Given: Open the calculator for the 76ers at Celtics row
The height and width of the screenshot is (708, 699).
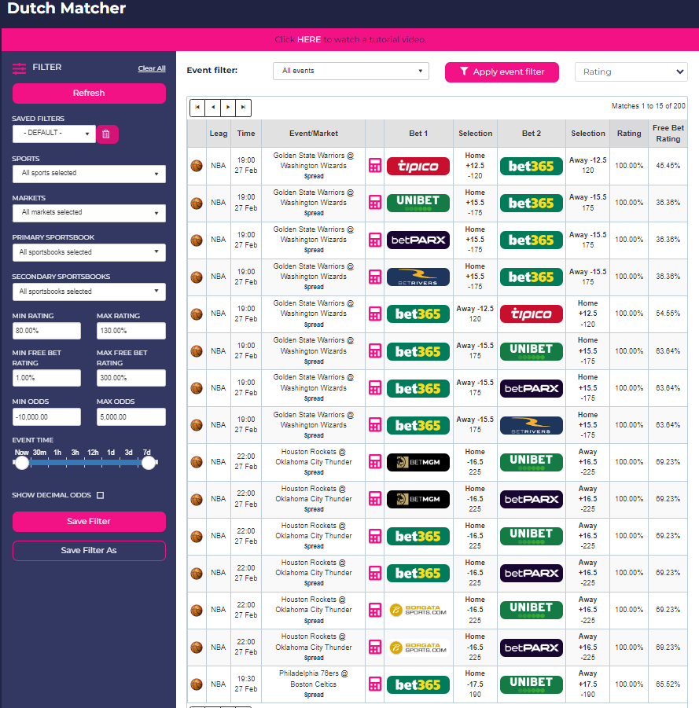Looking at the screenshot, I should 375,684.
